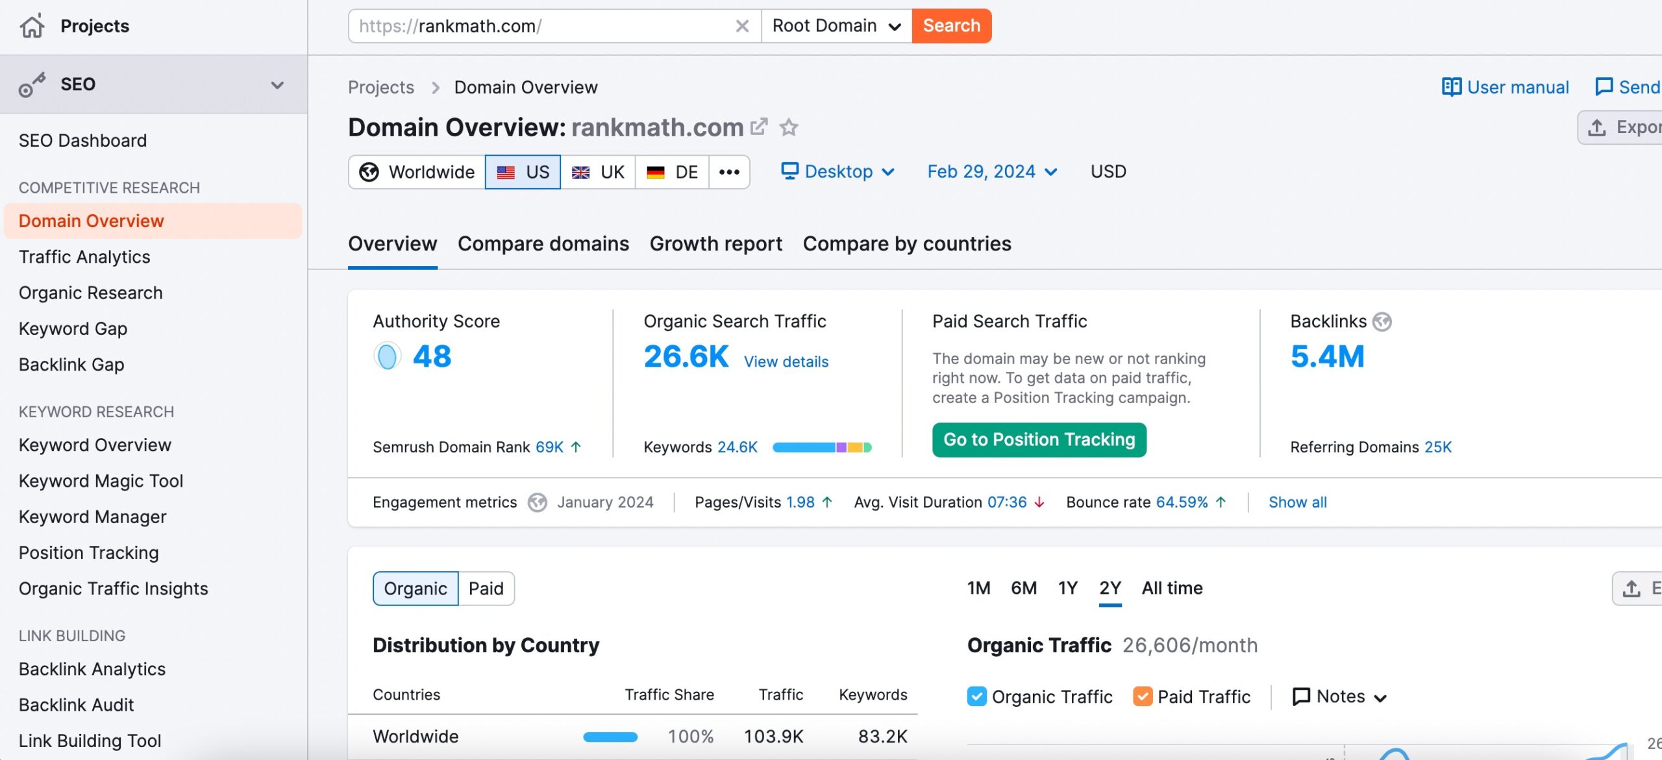This screenshot has height=760, width=1662.
Task: Click Show all engagement metrics link
Action: [1298, 502]
